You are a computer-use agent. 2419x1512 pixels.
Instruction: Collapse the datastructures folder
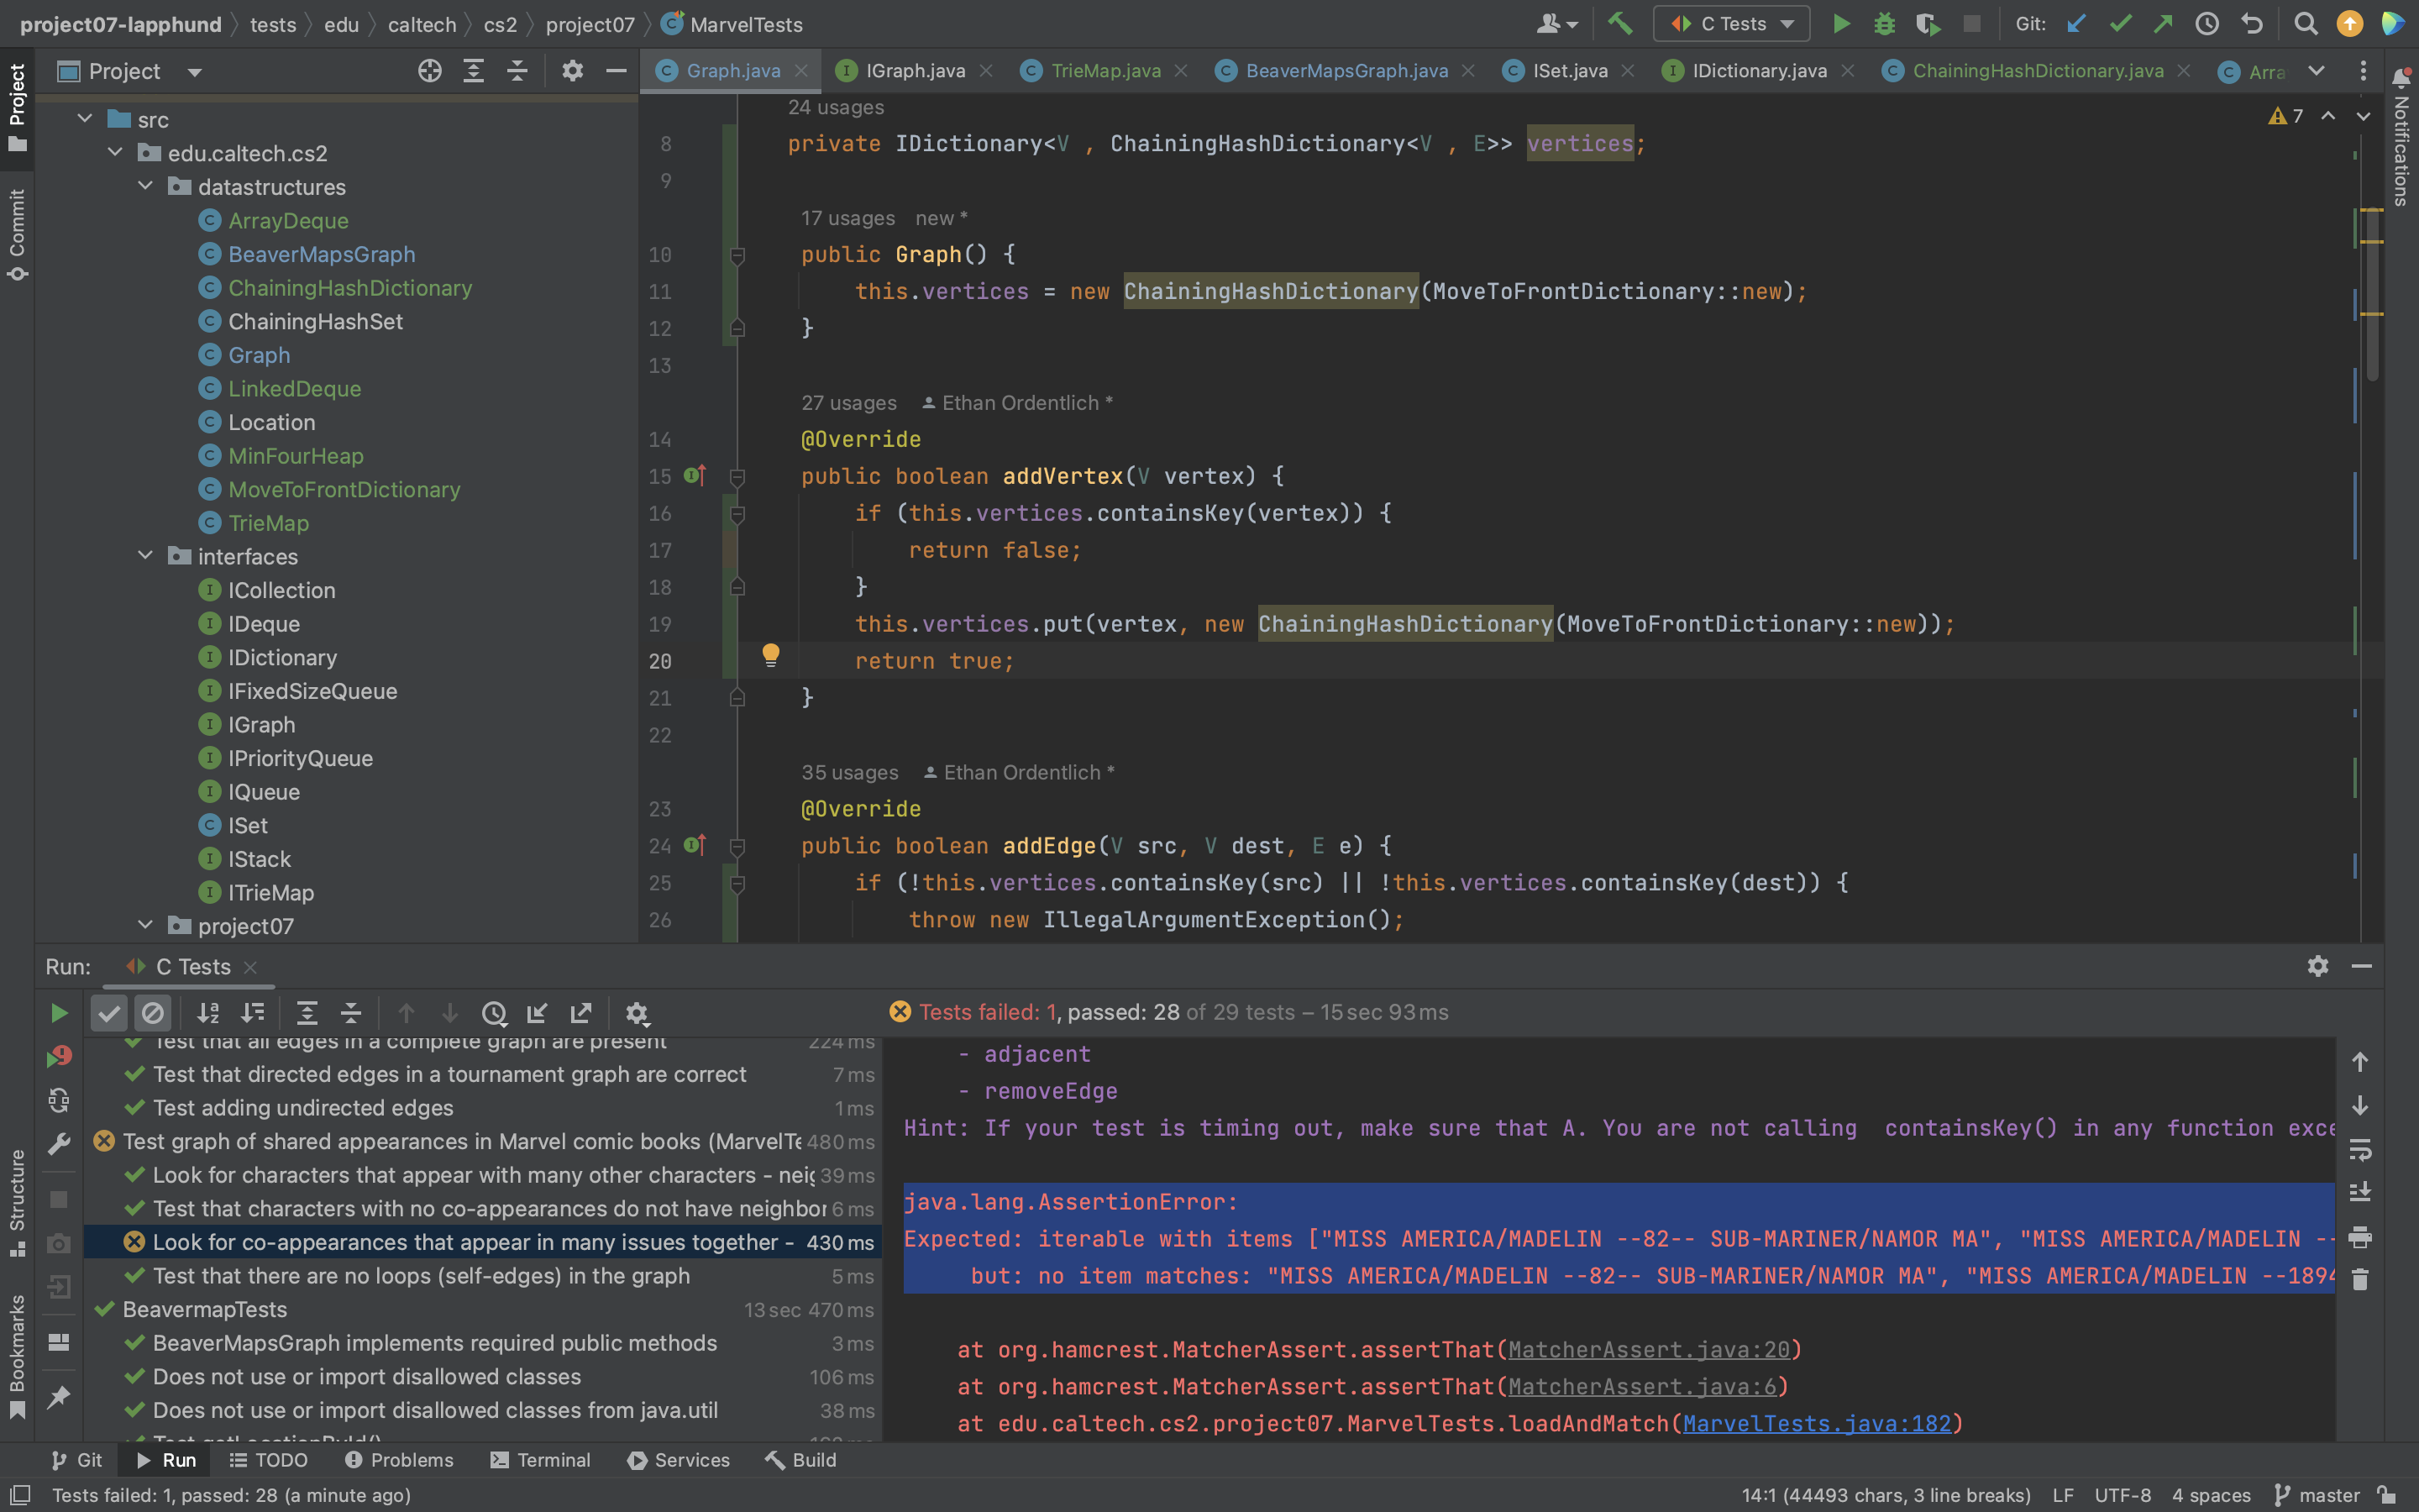[x=146, y=187]
